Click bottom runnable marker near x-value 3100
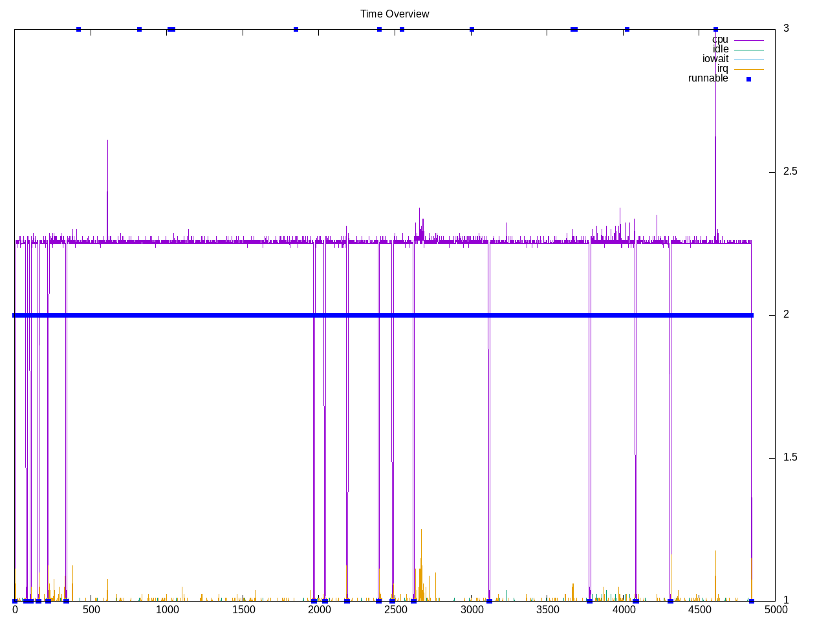 [489, 601]
